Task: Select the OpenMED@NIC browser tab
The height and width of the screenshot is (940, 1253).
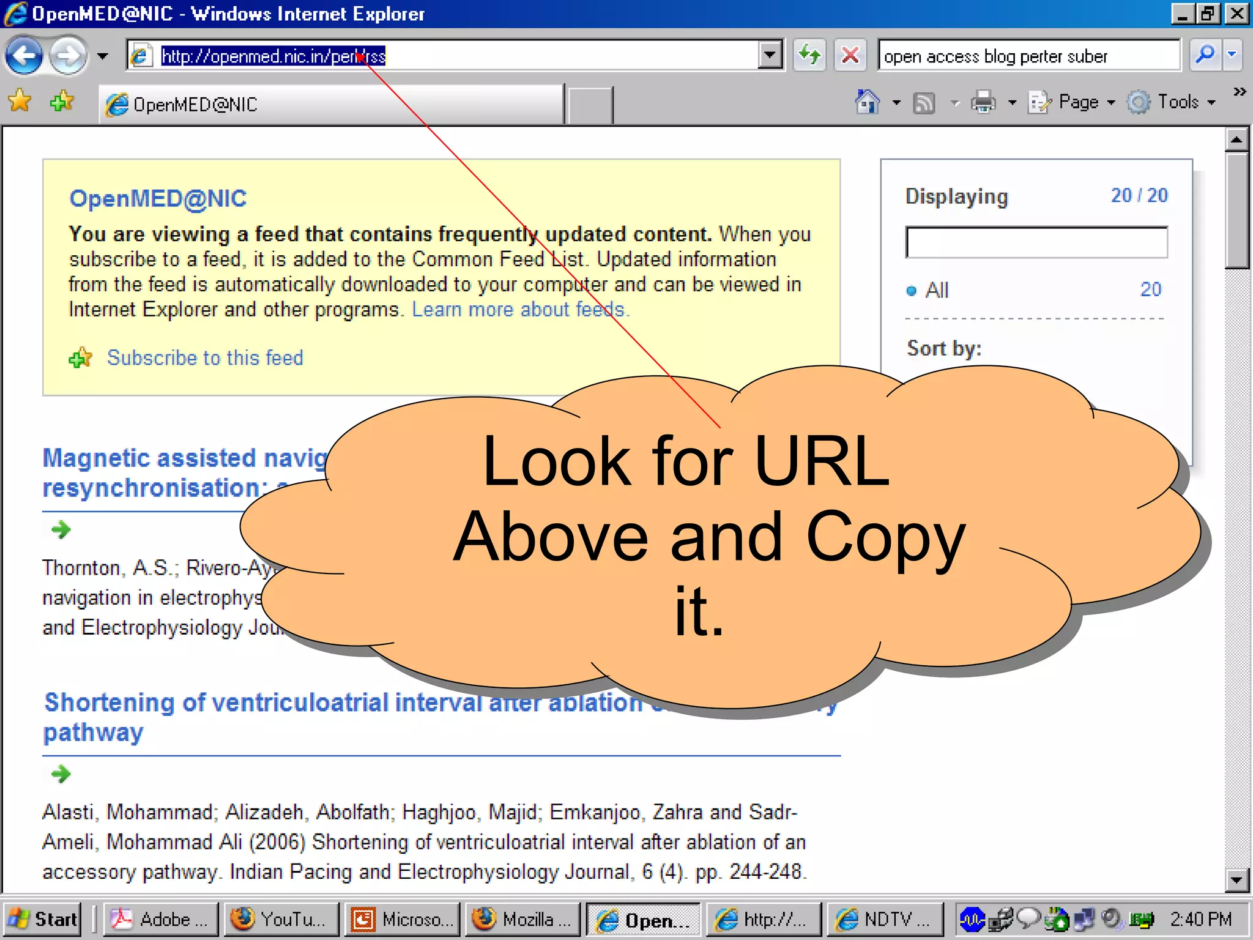Action: pos(331,105)
